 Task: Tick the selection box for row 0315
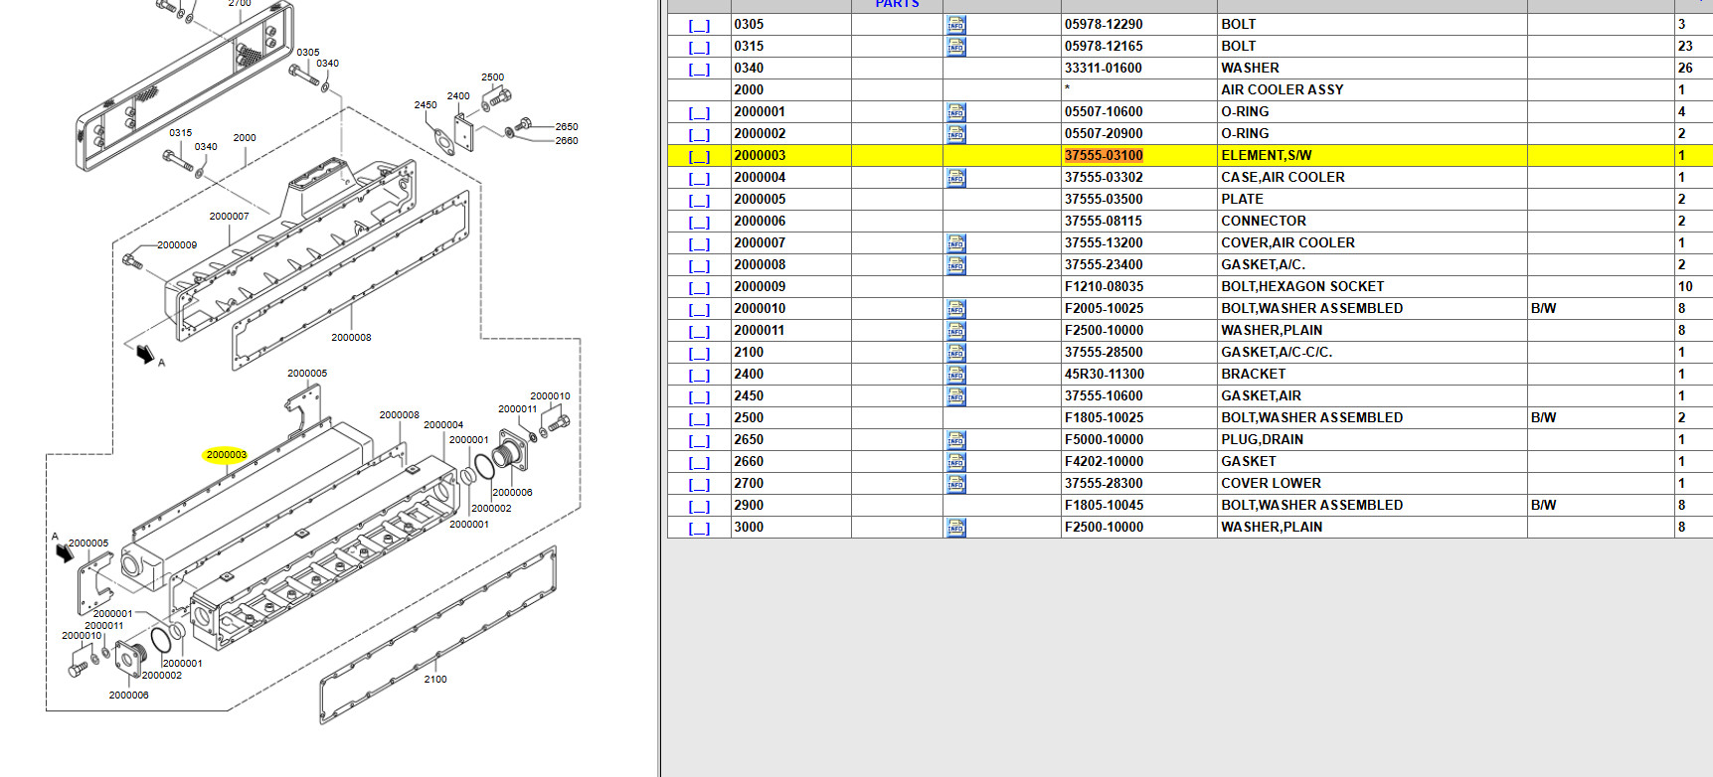coord(699,48)
